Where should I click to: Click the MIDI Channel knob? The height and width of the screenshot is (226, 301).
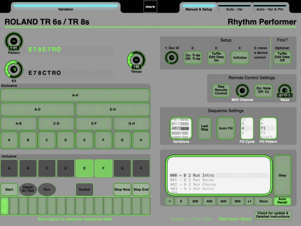point(242,90)
